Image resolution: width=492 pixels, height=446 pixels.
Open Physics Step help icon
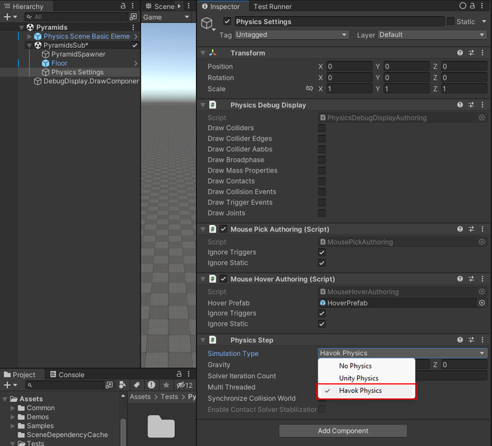(460, 340)
